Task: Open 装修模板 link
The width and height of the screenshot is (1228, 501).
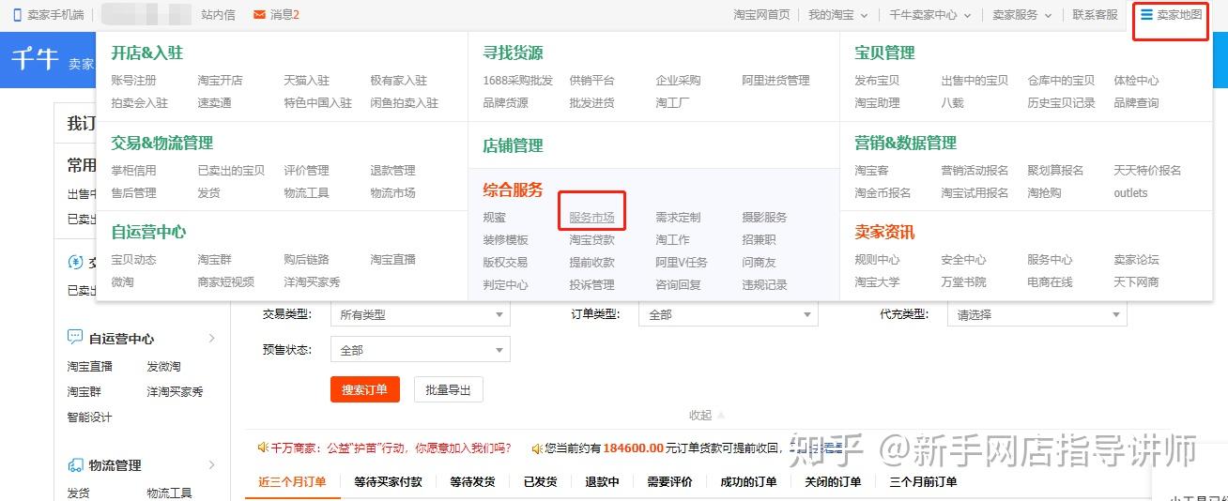Action: pos(505,240)
